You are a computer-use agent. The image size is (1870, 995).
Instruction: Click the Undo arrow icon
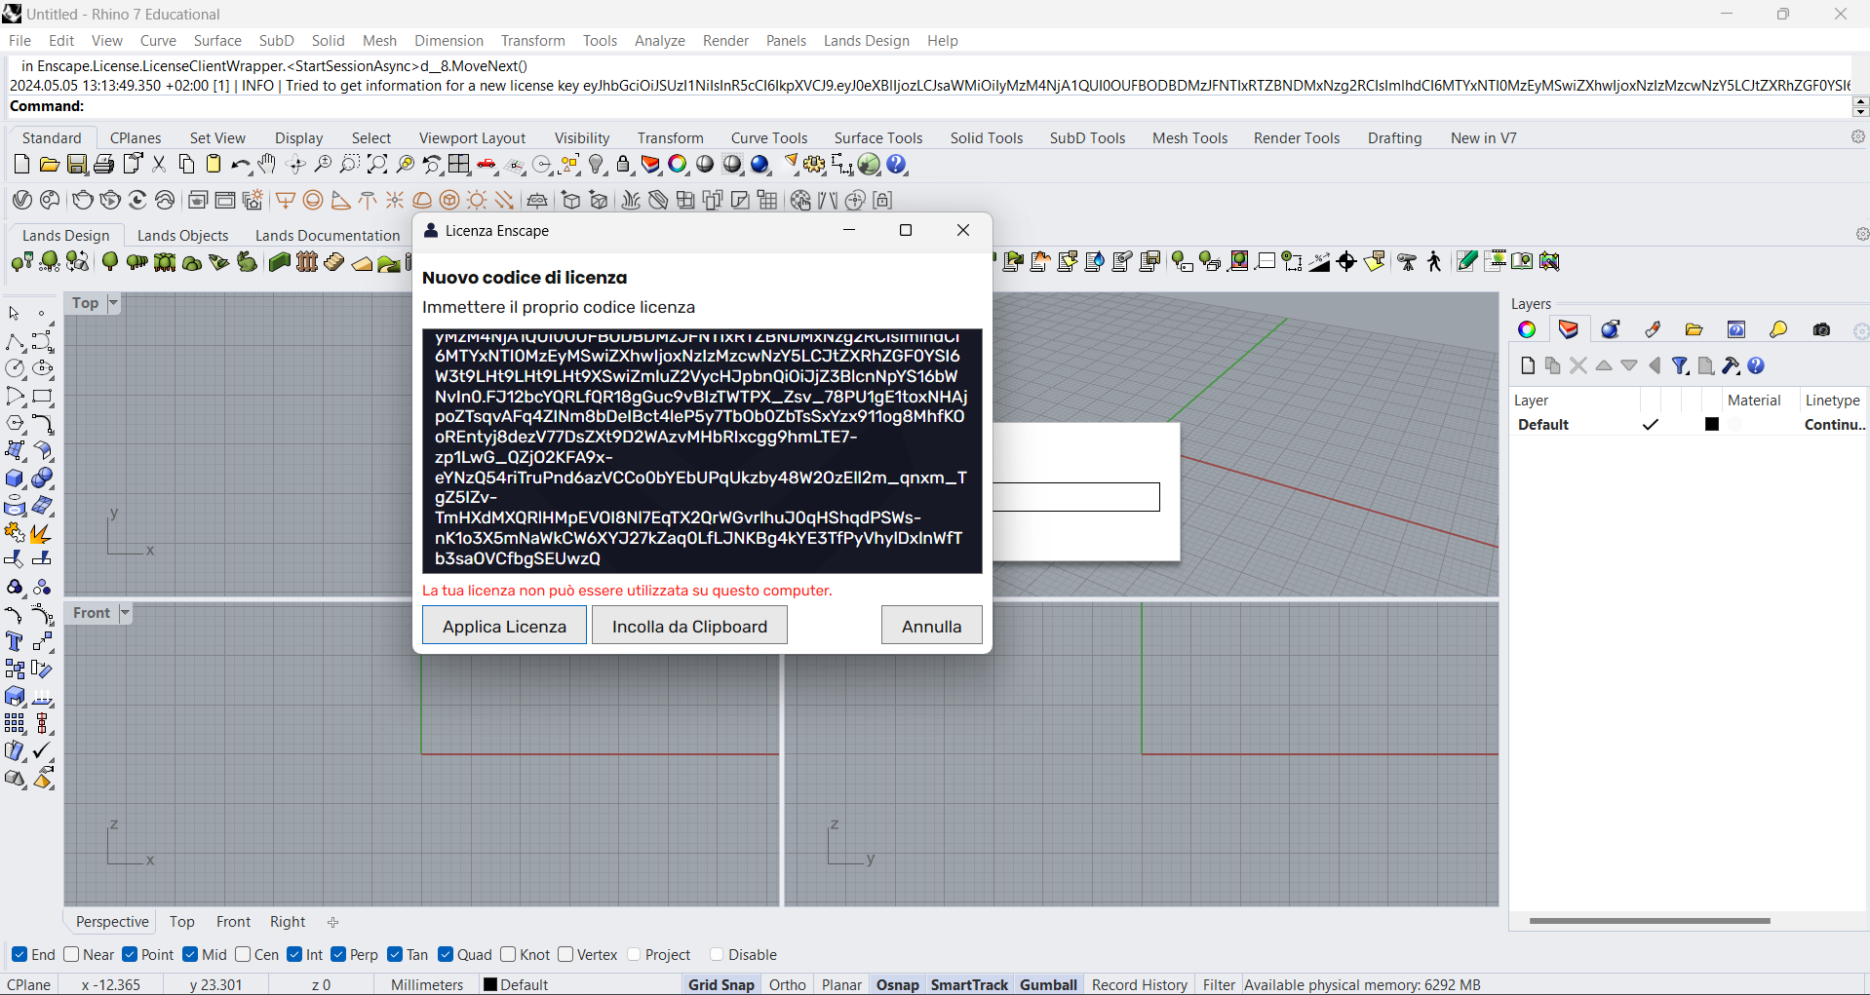coord(241,165)
